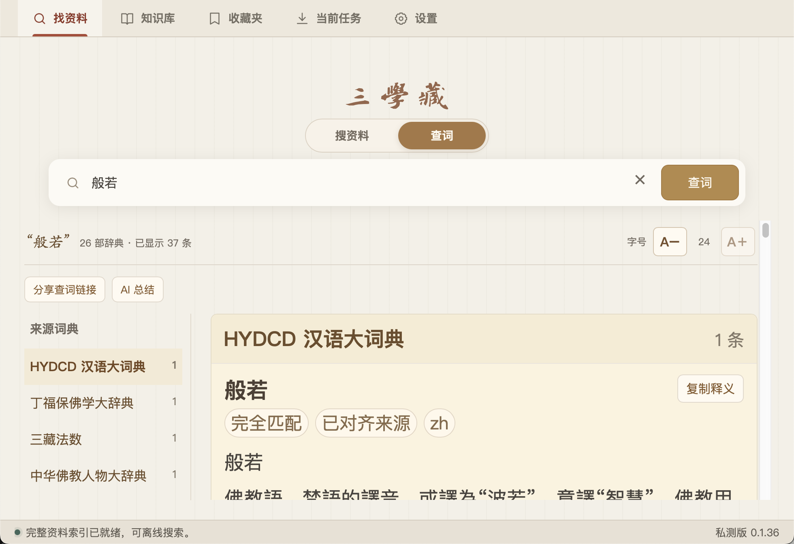
Task: Click the search icon in the query box
Action: coord(73,183)
